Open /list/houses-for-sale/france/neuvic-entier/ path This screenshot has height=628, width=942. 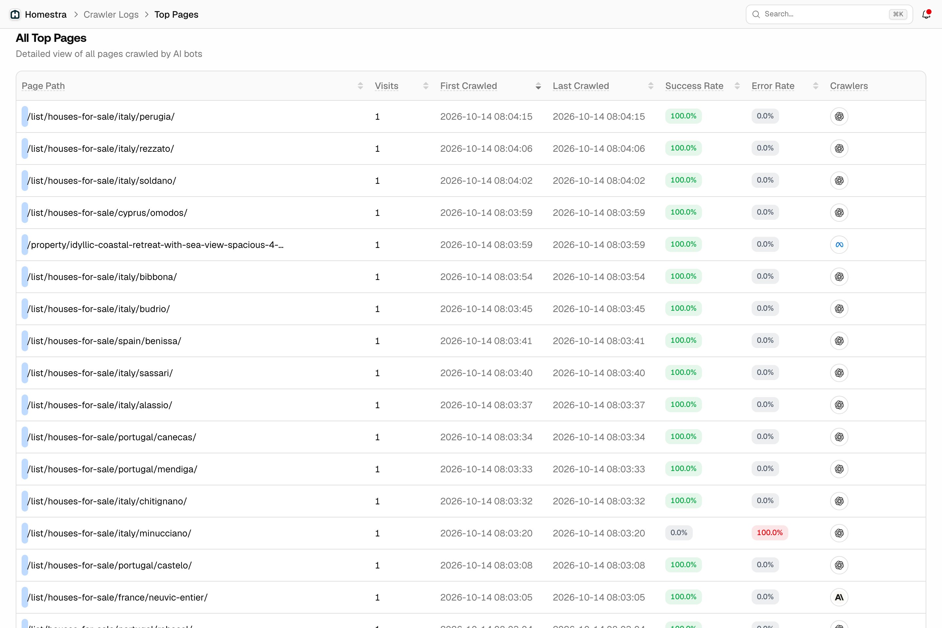tap(117, 597)
